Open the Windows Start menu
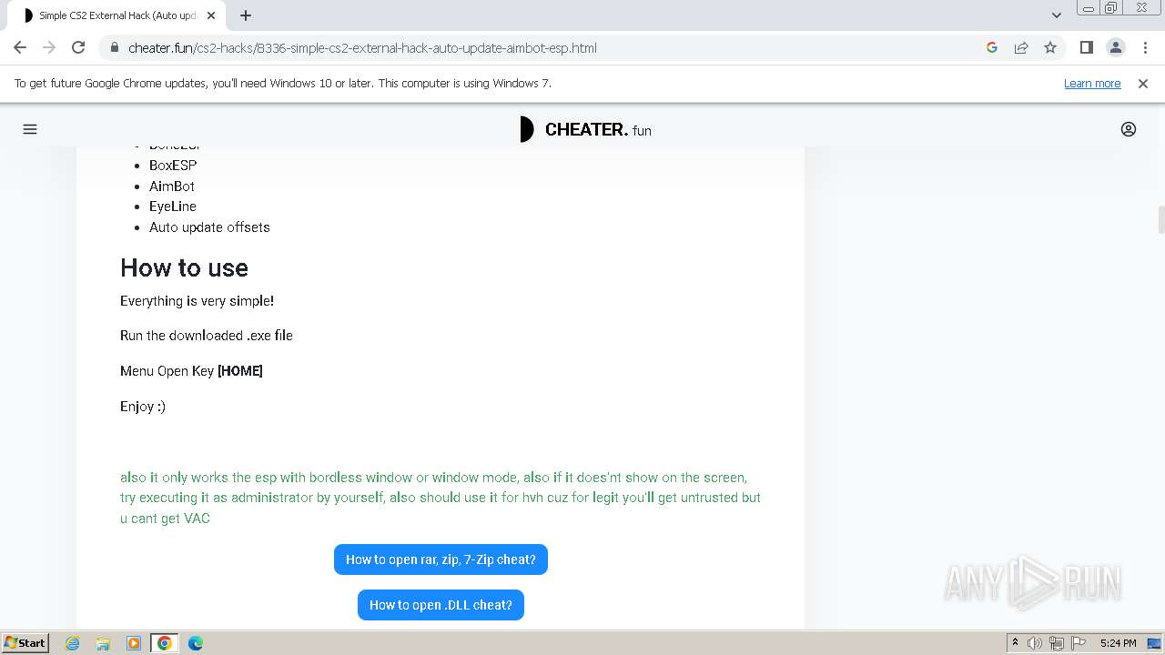Screen dimensions: 1165x655 [25, 643]
